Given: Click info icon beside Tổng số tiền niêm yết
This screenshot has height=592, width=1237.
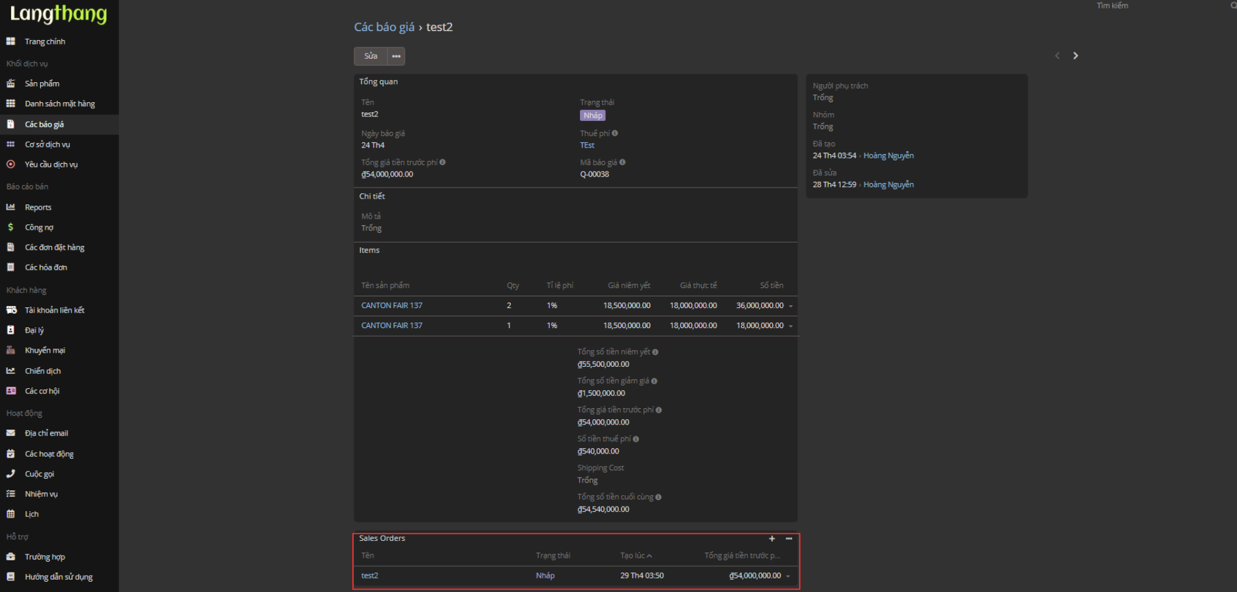Looking at the screenshot, I should point(655,352).
